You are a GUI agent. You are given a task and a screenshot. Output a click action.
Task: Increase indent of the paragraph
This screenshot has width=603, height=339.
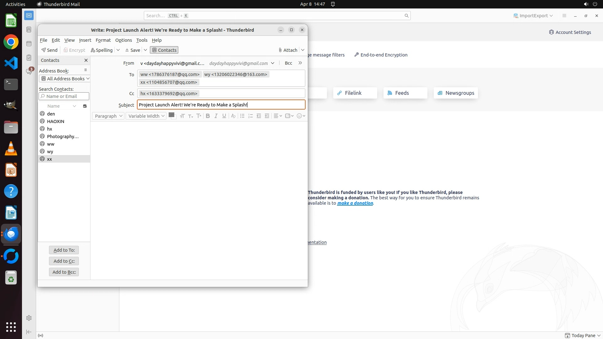(267, 116)
